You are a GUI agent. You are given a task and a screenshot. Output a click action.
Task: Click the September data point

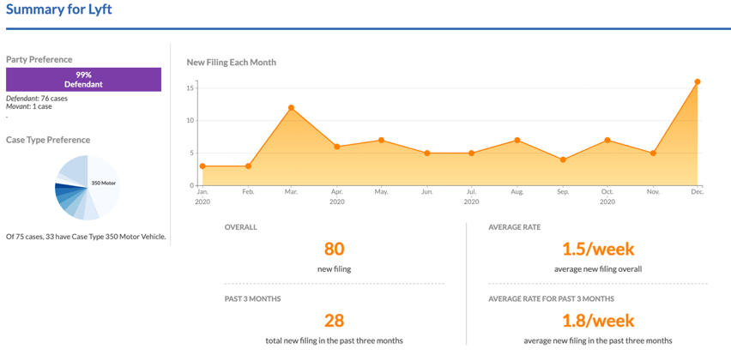(x=563, y=159)
